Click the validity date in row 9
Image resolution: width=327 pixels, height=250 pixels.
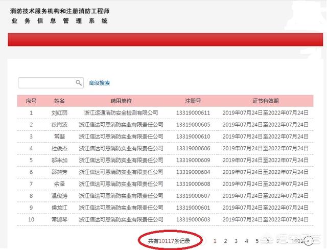pos(266,208)
